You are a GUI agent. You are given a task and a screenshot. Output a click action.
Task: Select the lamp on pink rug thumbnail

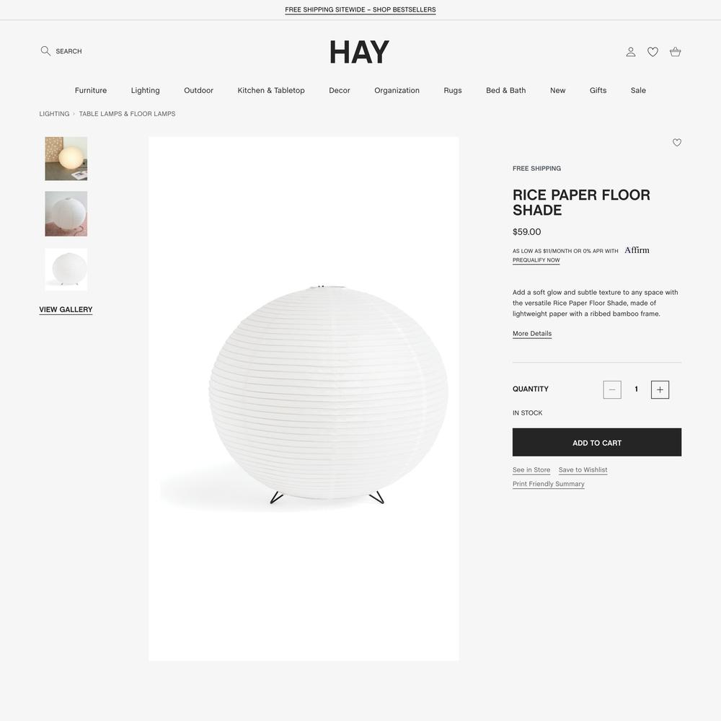tap(66, 214)
